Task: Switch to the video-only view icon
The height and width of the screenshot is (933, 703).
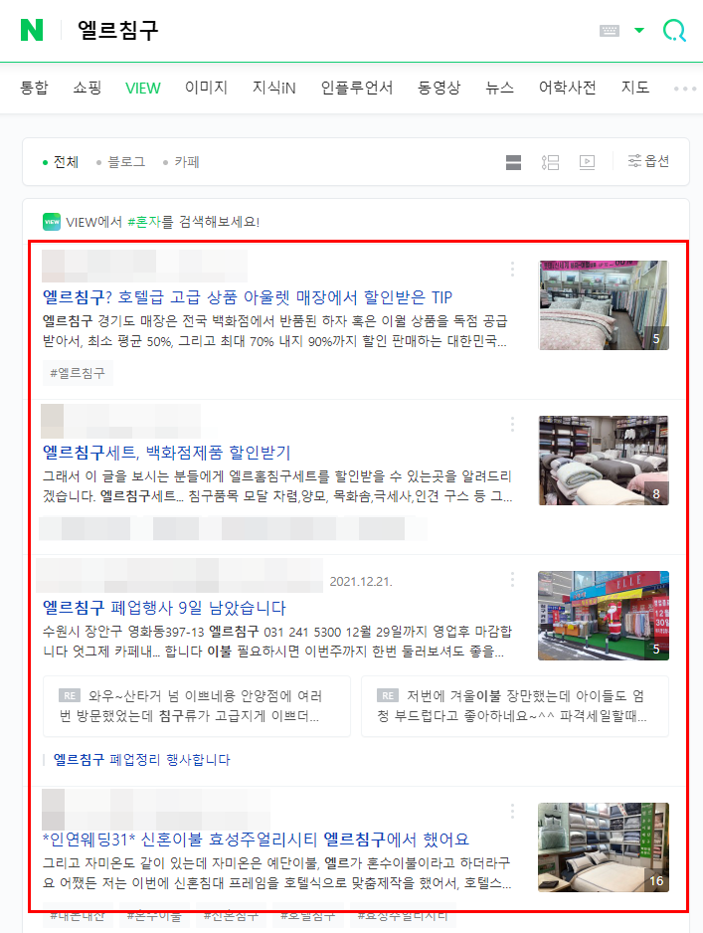Action: [x=587, y=162]
